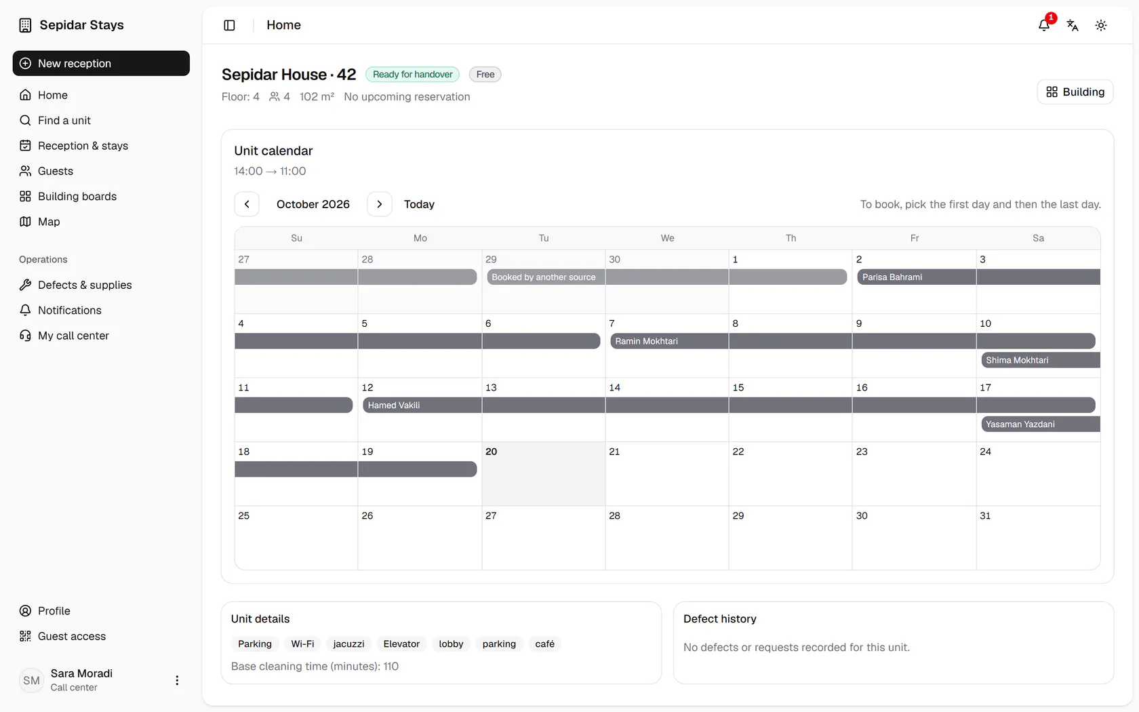The image size is (1139, 712).
Task: Open the notifications bell with red badge
Action: [x=1044, y=25]
